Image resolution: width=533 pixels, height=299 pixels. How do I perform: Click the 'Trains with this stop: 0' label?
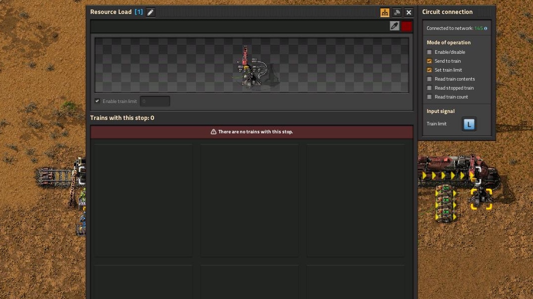[122, 117]
